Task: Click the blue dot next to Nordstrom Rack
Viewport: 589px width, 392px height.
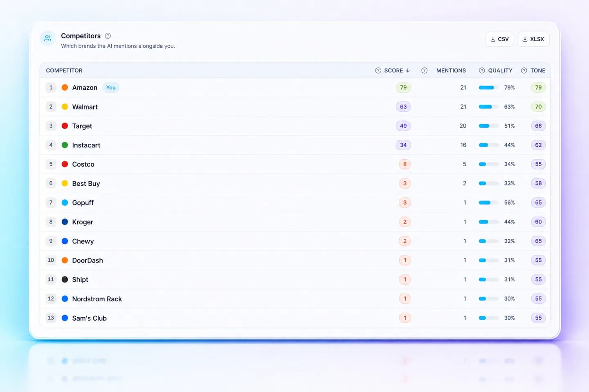Action: pos(65,298)
